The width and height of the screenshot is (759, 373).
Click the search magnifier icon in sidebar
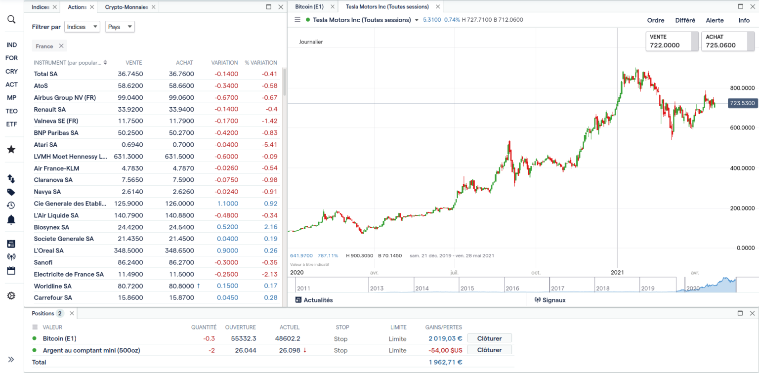pos(11,19)
